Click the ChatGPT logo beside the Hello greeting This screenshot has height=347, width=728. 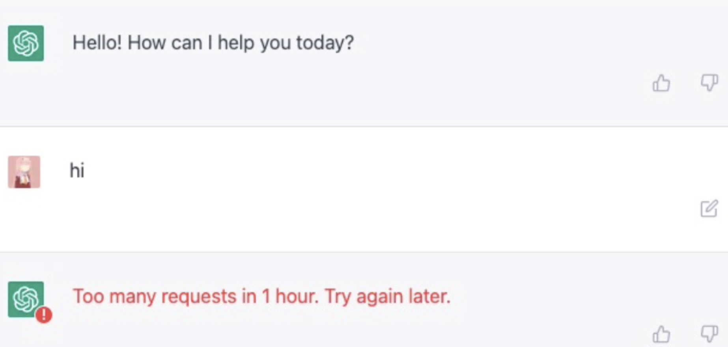pyautogui.click(x=26, y=43)
